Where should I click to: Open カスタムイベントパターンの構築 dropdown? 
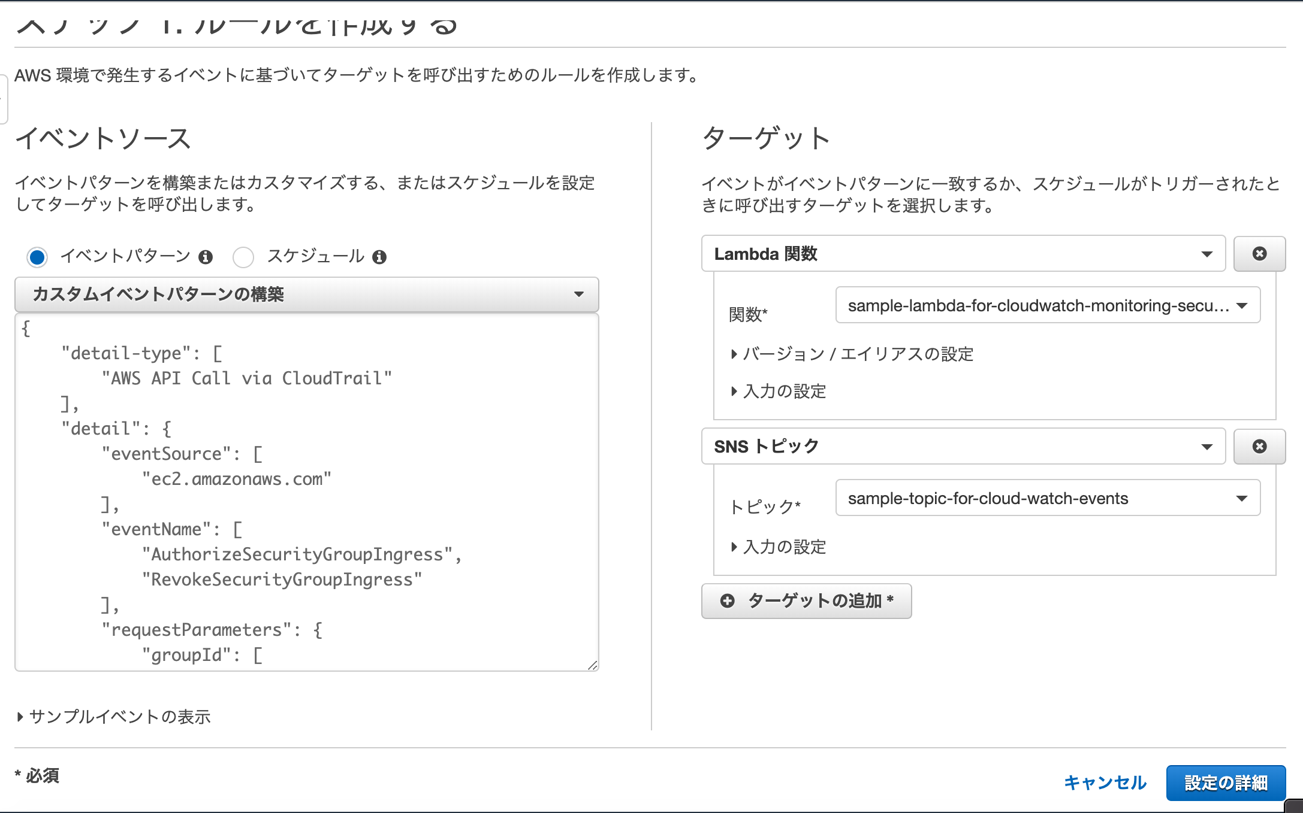point(306,294)
